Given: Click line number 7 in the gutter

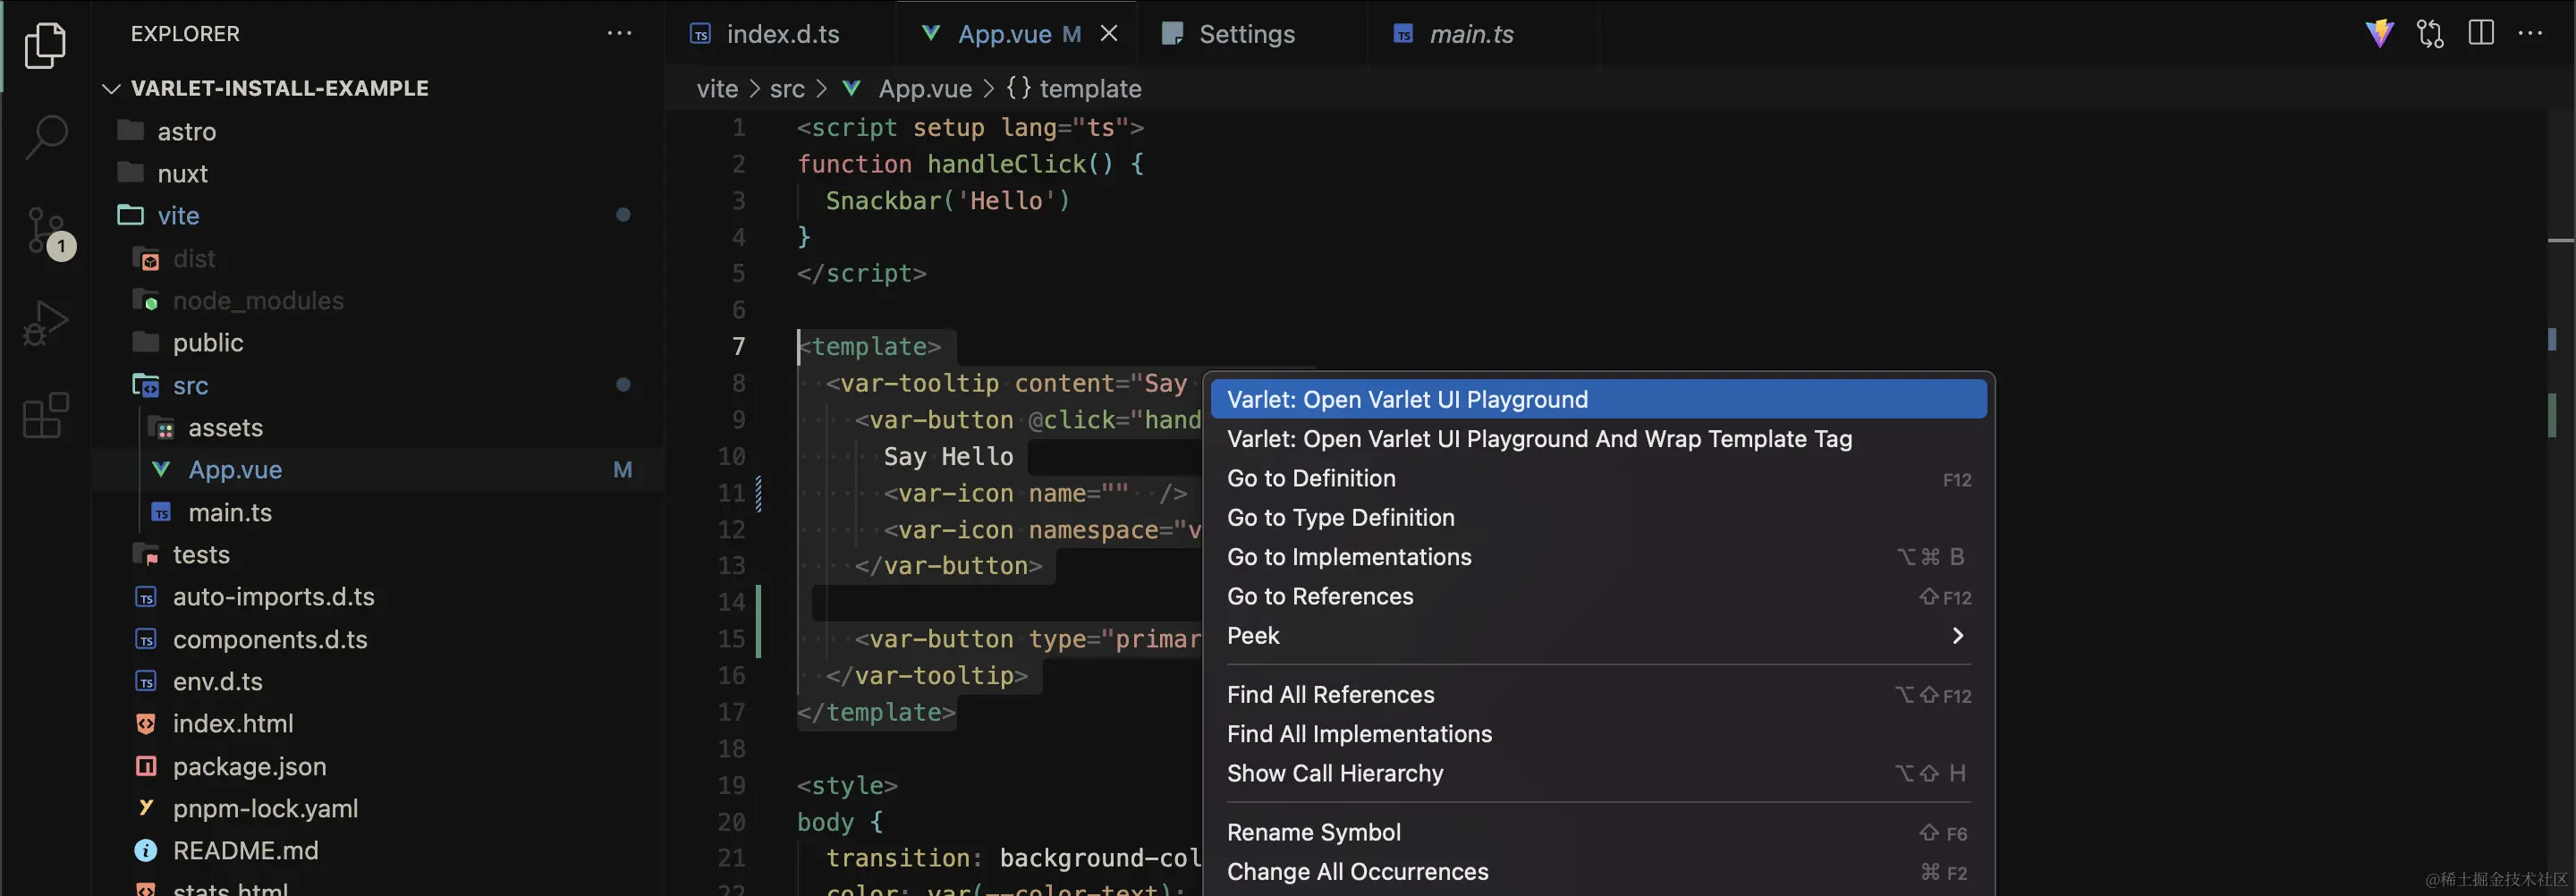Looking at the screenshot, I should coord(738,346).
